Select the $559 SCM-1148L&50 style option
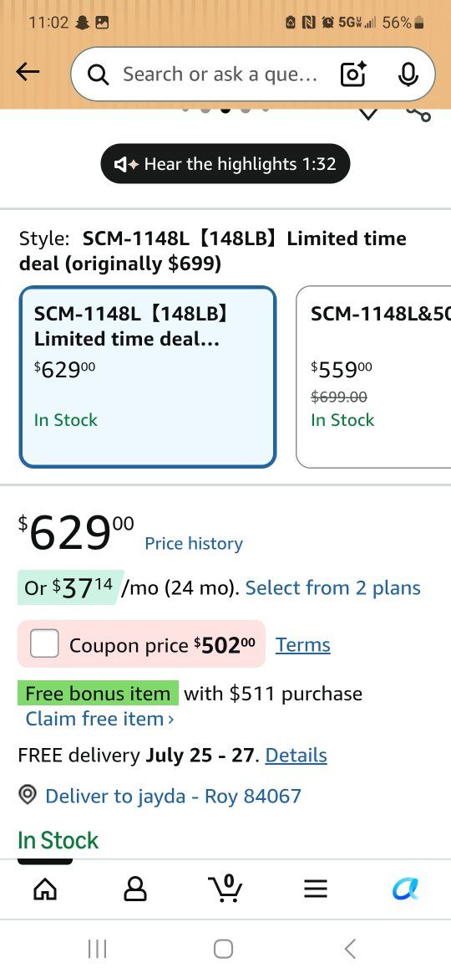 coord(373,377)
